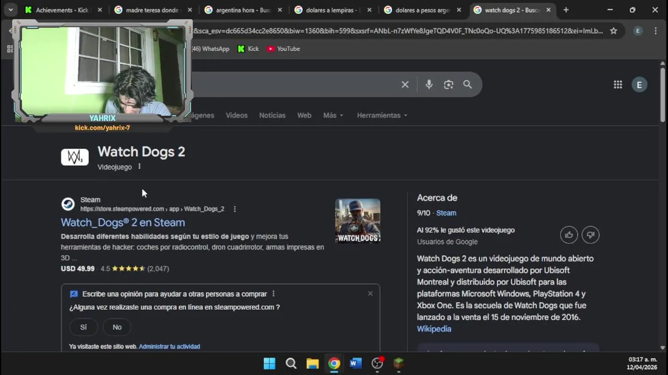Open opinion card three-dot options
The width and height of the screenshot is (668, 375).
pos(273,294)
